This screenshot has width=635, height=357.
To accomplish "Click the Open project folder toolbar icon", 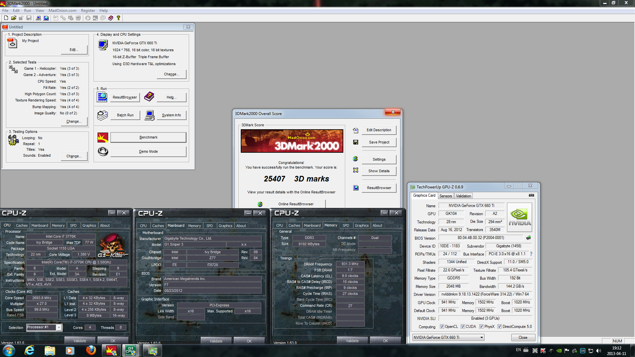I will pos(14,18).
